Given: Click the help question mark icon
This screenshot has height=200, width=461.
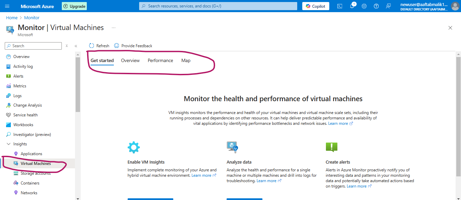Looking at the screenshot, I should (x=376, y=6).
